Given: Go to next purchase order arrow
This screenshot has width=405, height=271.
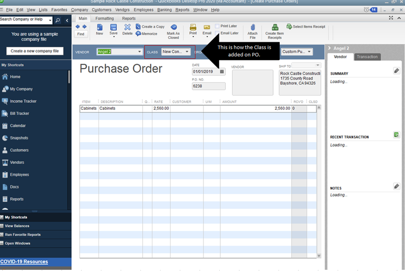Looking at the screenshot, I should (84, 27).
